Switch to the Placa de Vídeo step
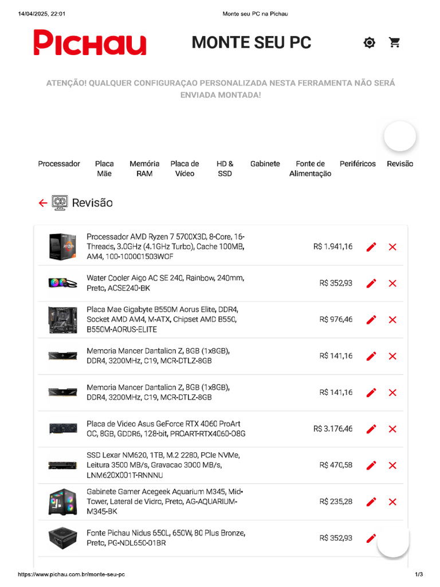440x587 pixels. click(184, 169)
